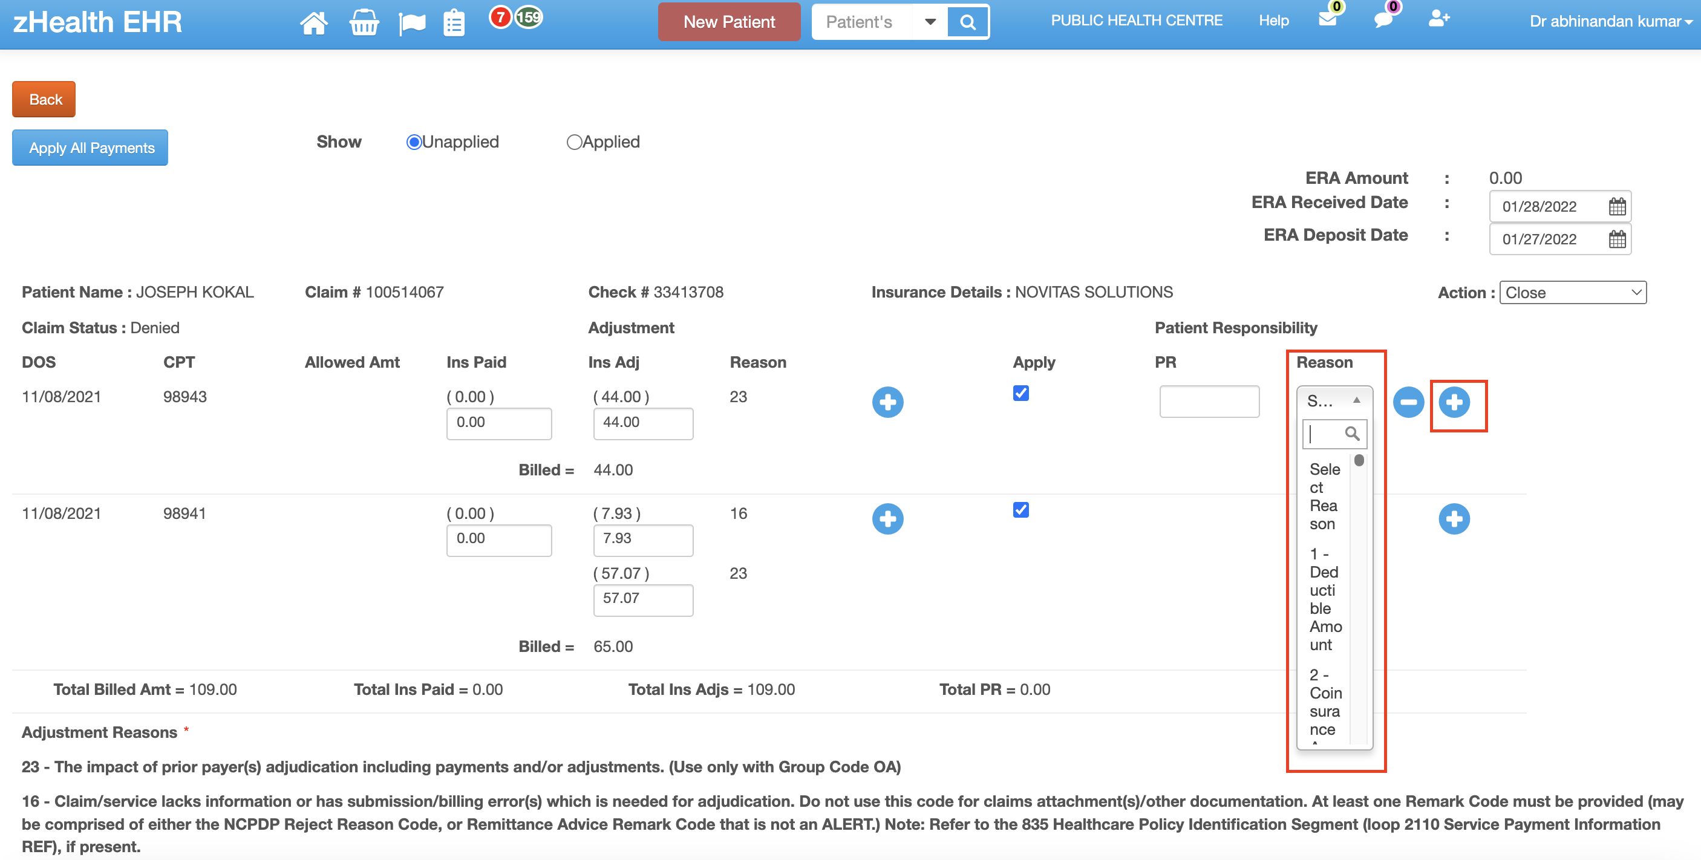Click Ins Paid field for CPT 98941

[498, 540]
